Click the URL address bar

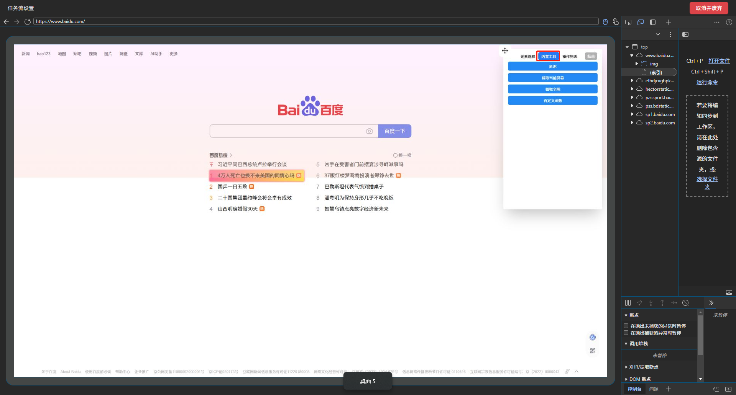pos(316,21)
